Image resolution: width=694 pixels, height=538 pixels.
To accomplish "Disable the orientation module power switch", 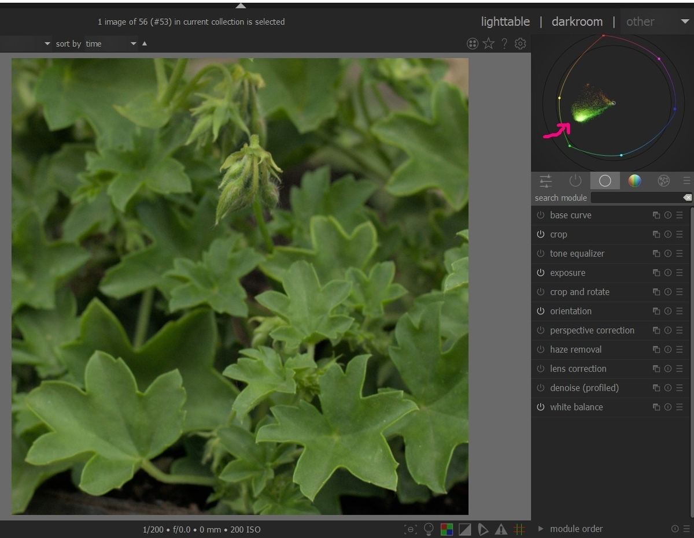I will (x=541, y=311).
